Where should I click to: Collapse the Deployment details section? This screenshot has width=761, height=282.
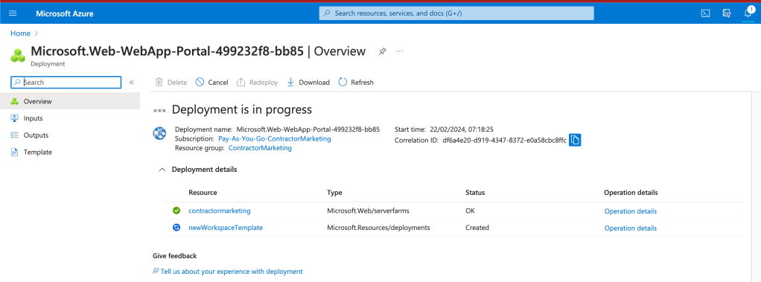162,170
